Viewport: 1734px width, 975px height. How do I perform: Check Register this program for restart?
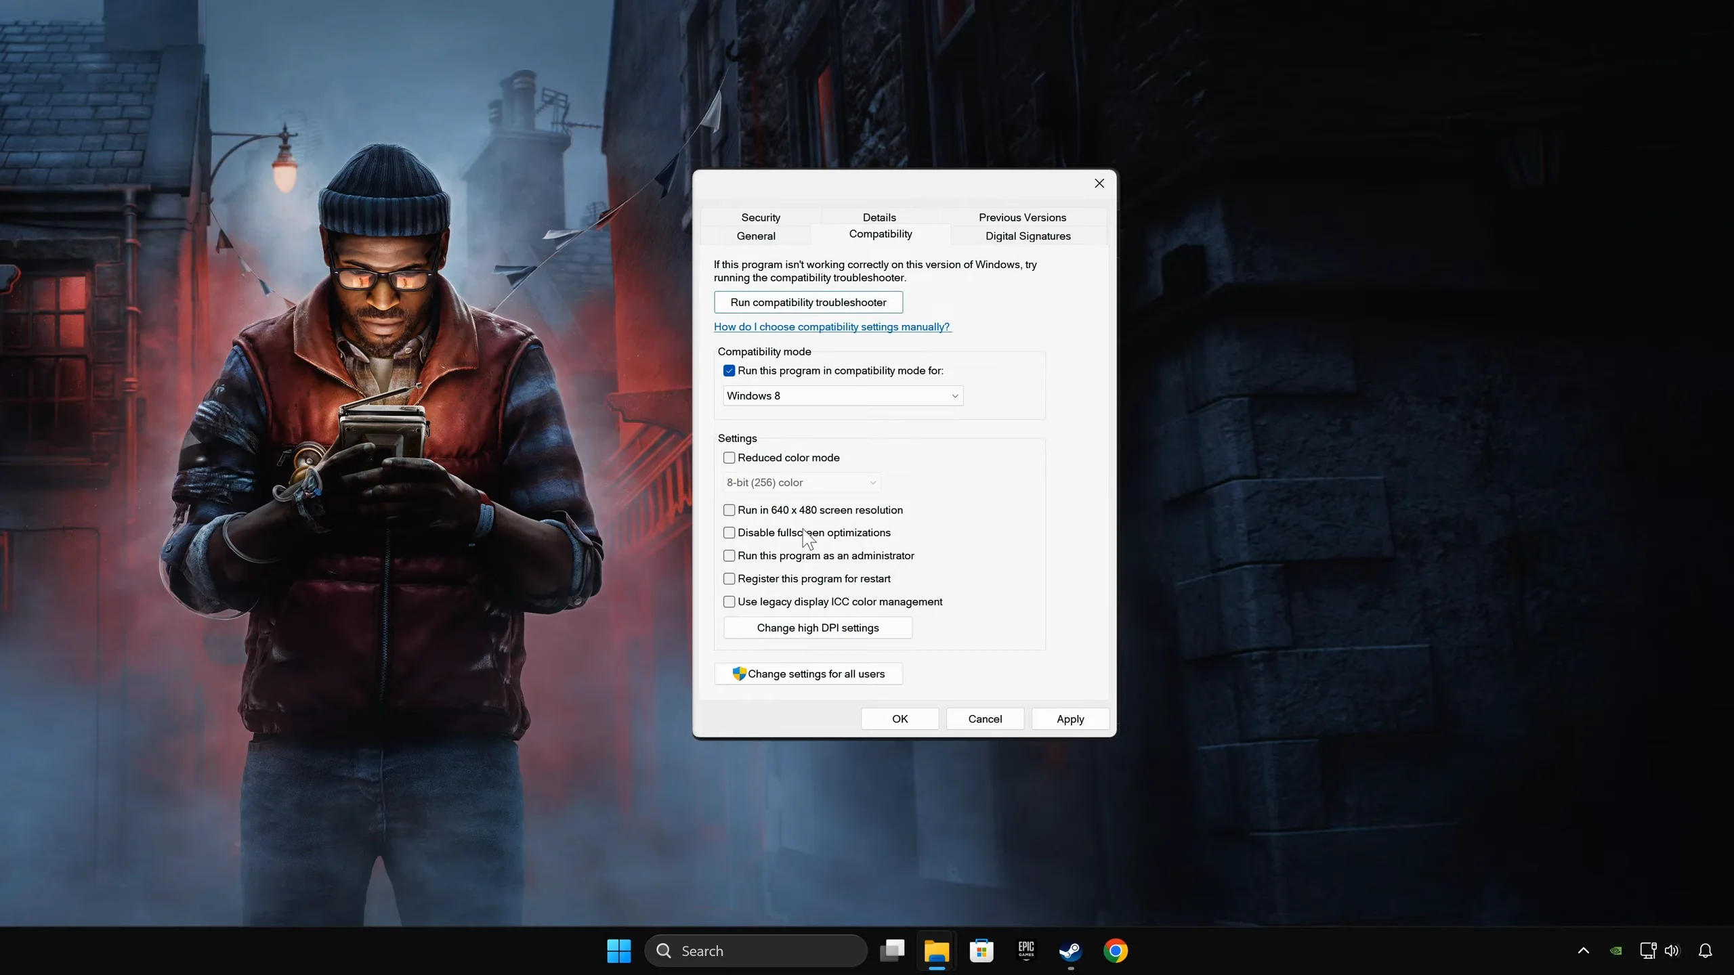pos(729,579)
